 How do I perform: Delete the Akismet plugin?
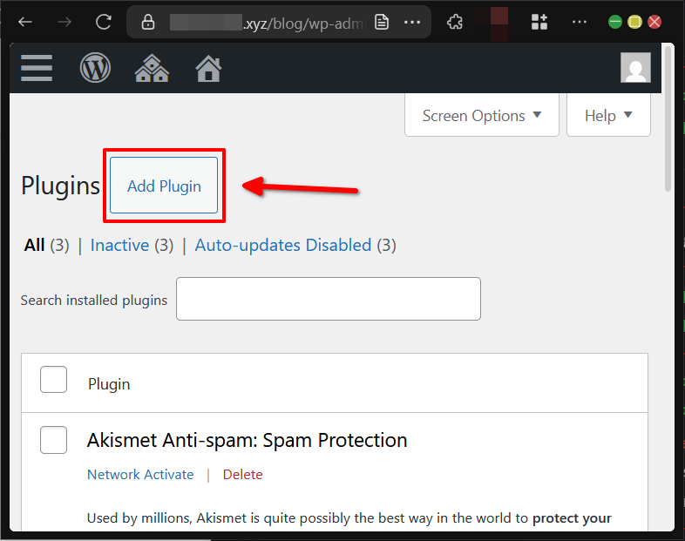[x=242, y=475]
